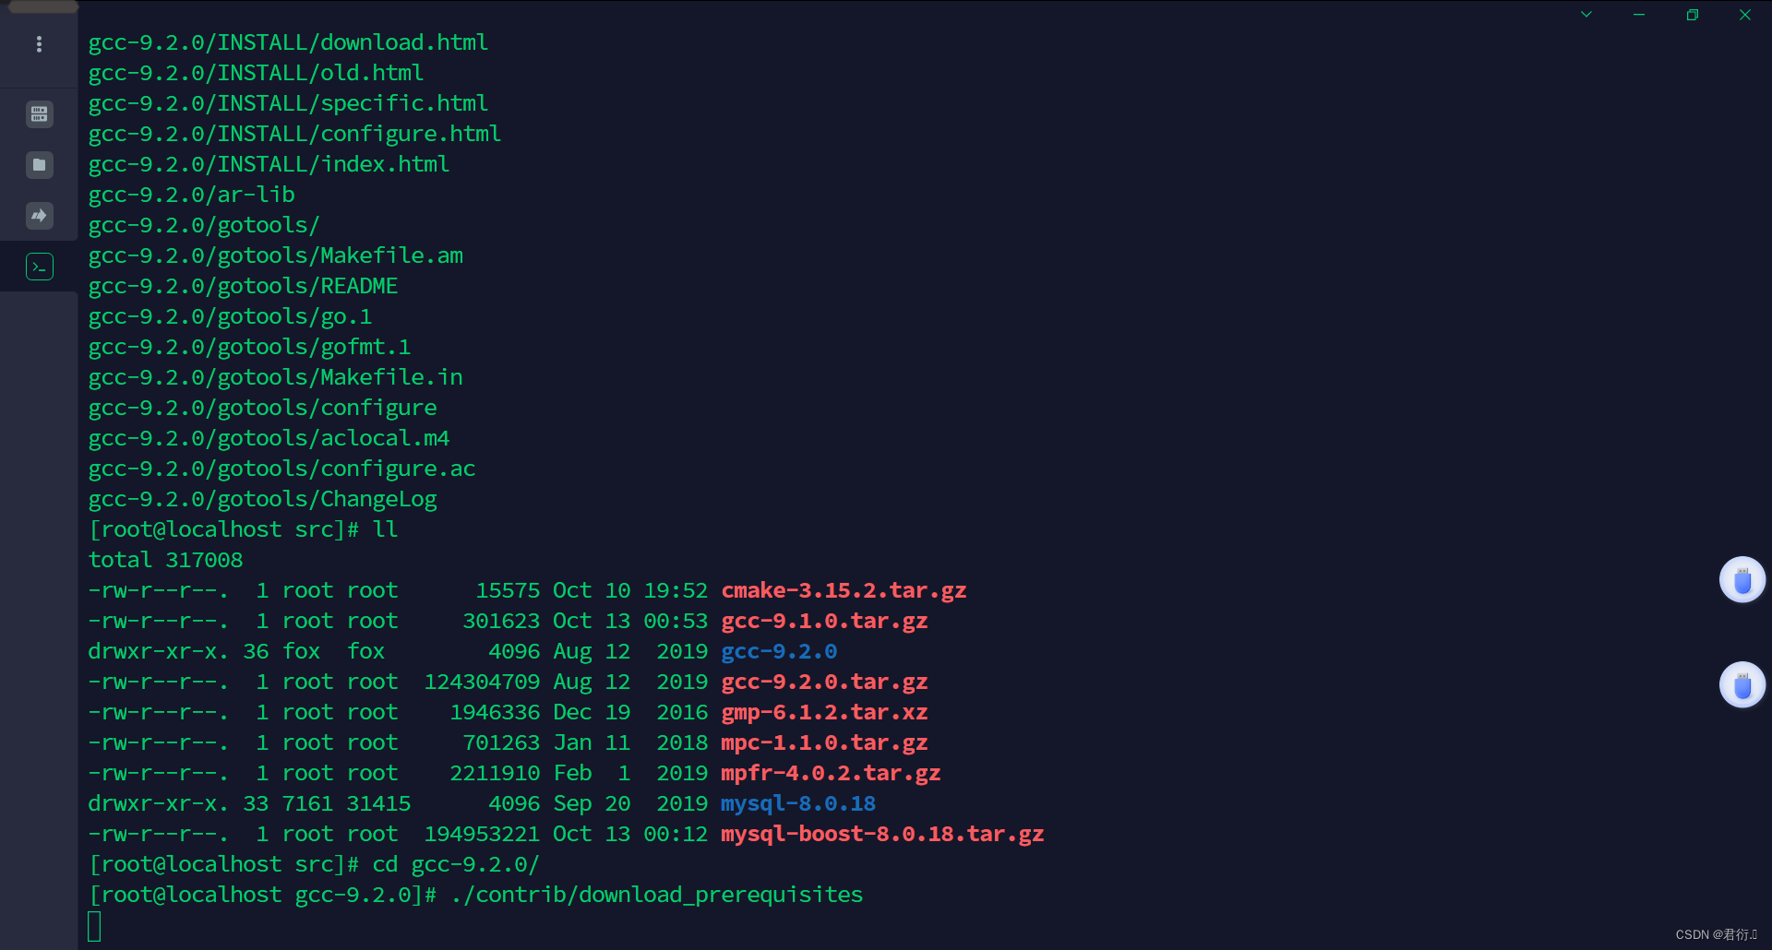
Task: Click the gcc-9.1.0.tar.gz file name
Action: pos(824,622)
